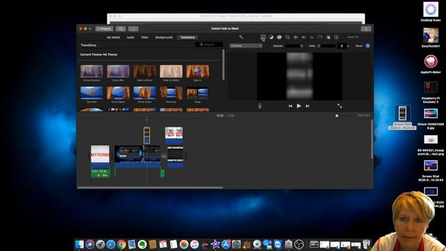Click the Reset All button

click(353, 37)
